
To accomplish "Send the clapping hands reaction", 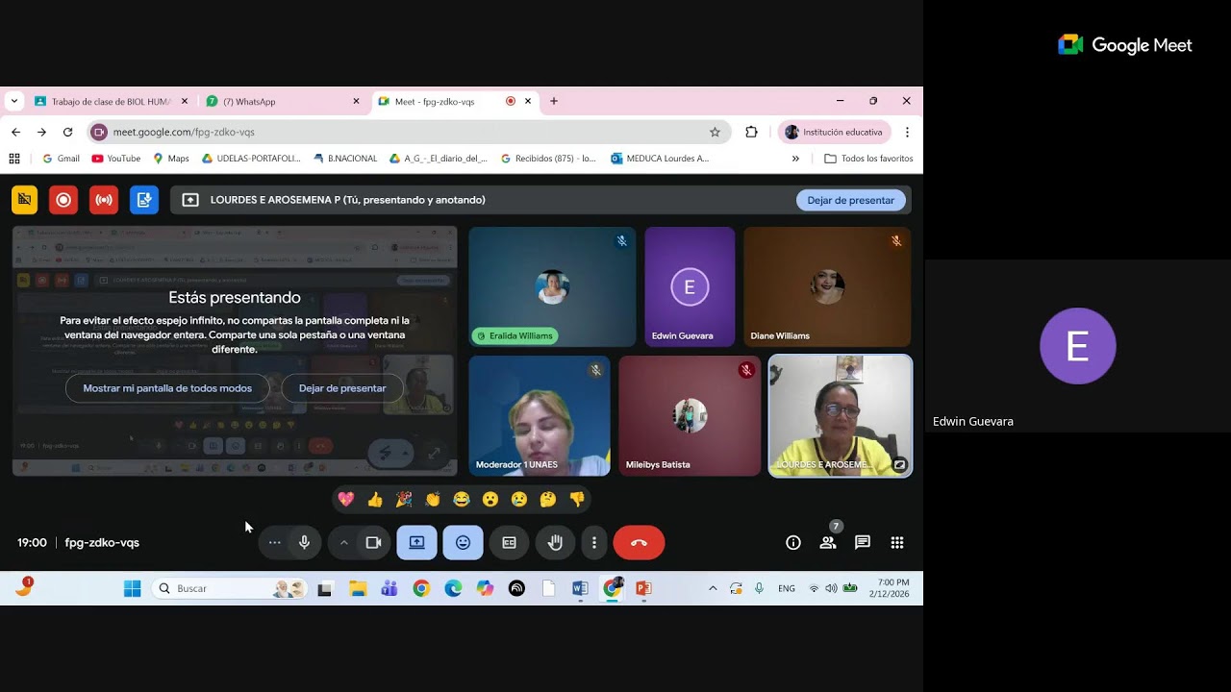I will [433, 499].
